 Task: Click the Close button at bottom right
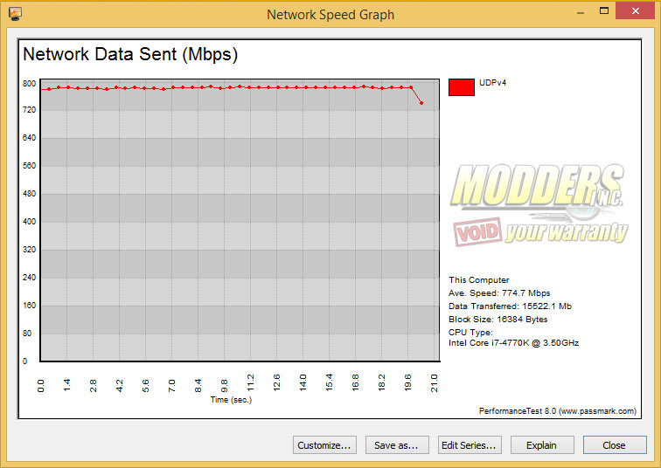[614, 444]
